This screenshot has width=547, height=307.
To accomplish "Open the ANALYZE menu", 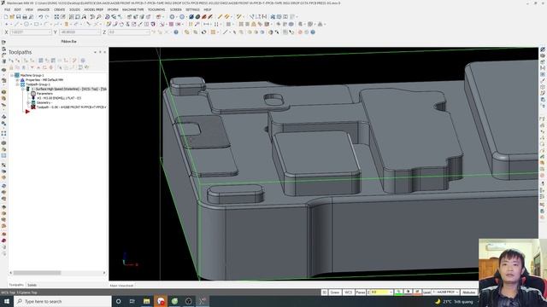I will [x=44, y=9].
